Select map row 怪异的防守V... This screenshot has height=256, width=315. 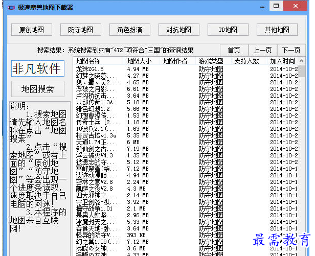click(187, 235)
